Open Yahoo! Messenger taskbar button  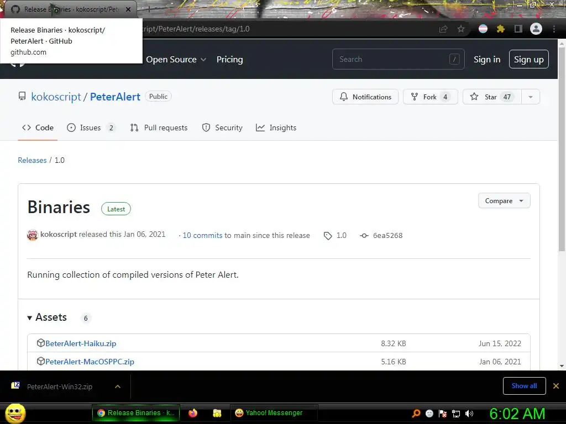pos(274,413)
